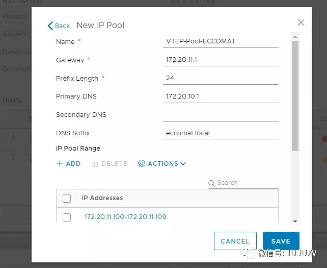This screenshot has height=268, width=327.
Task: Click the search magnifier icon
Action: 211,183
